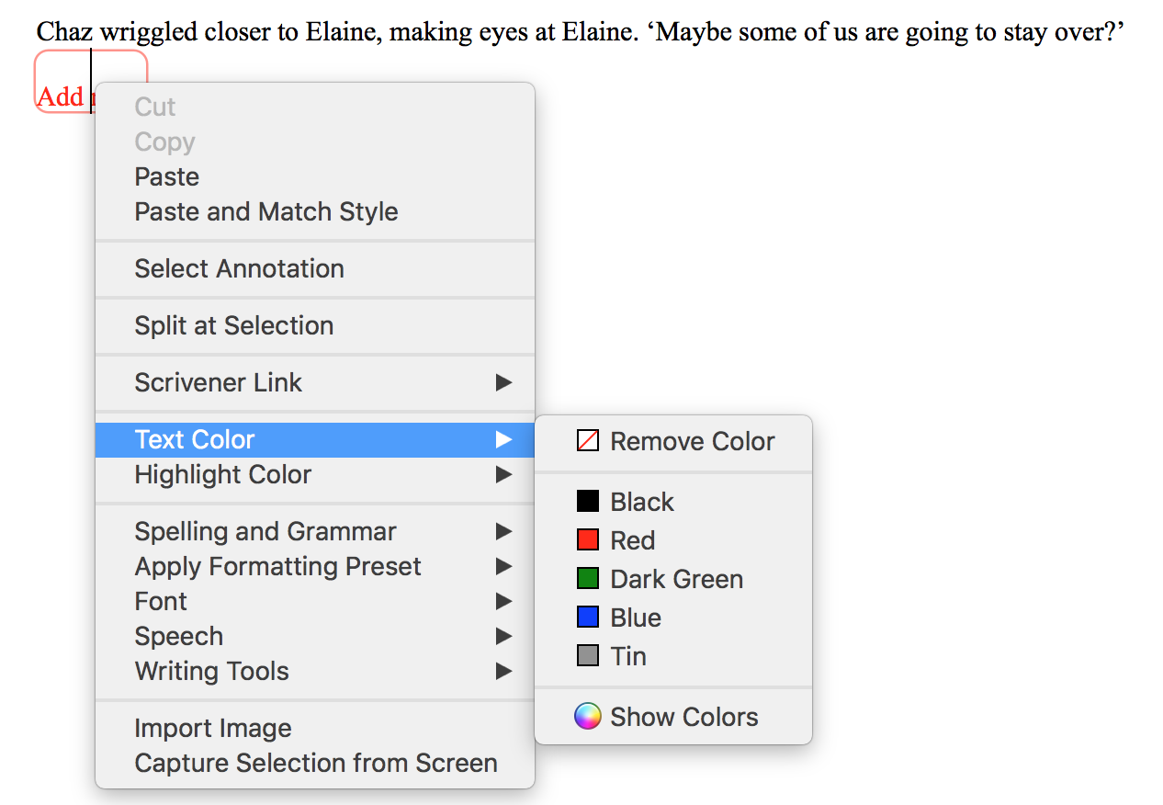Apply the Blue text color swatch
This screenshot has width=1163, height=805.
[x=588, y=618]
